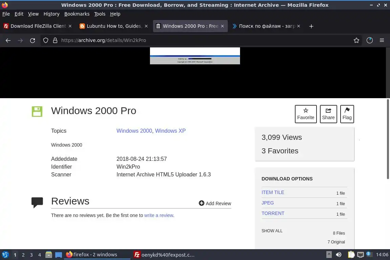Click the Win2kPro identifier value
Viewport: 390px width, 260px height.
click(128, 167)
